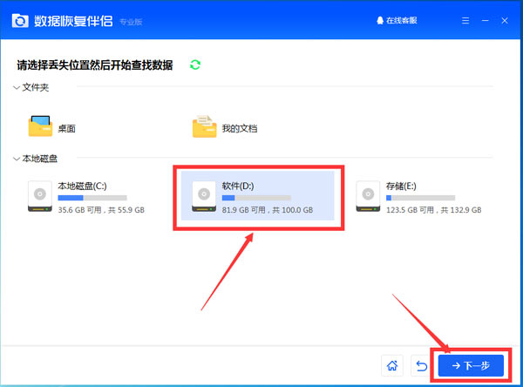Click the green refresh icon

tap(195, 64)
